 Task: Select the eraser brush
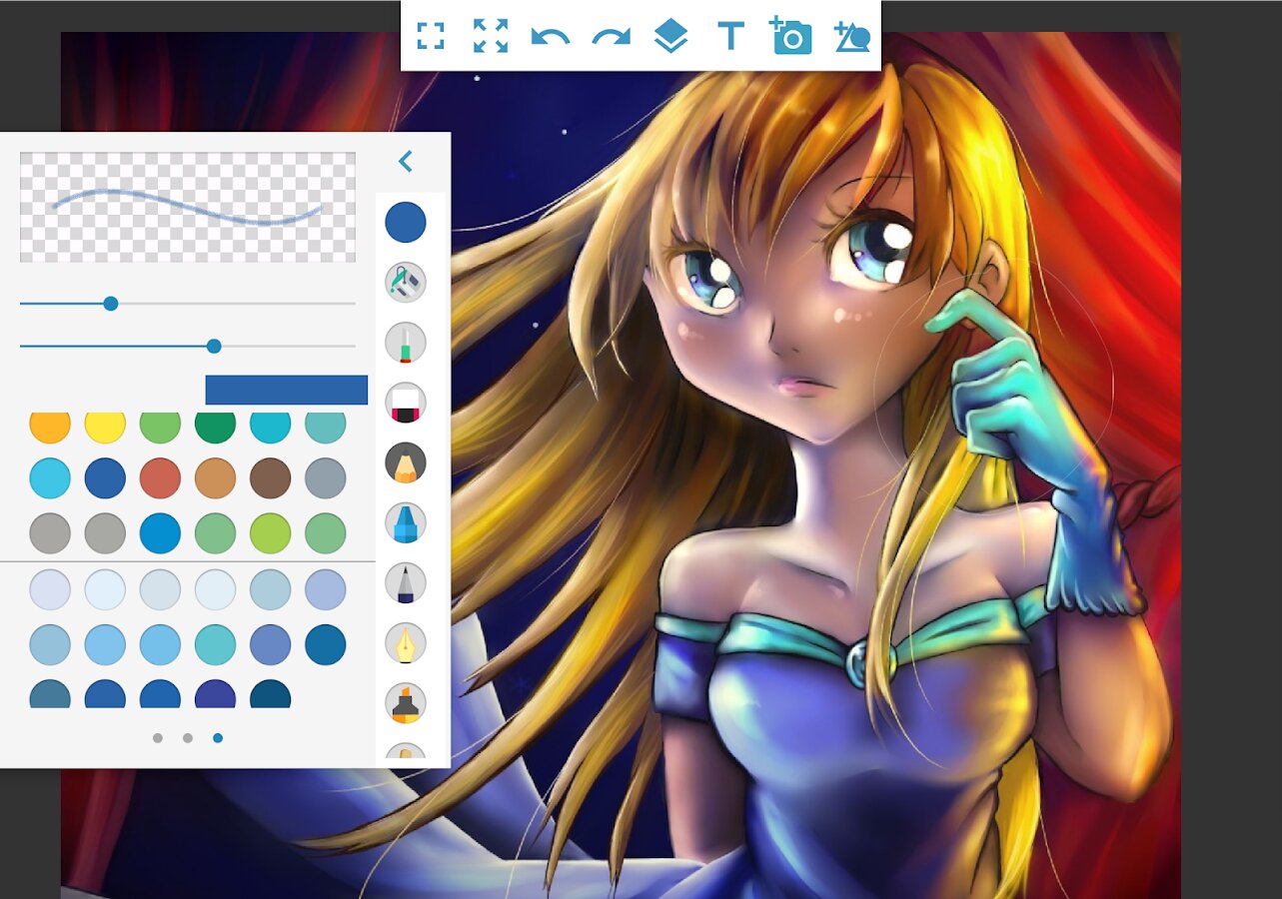click(x=406, y=403)
